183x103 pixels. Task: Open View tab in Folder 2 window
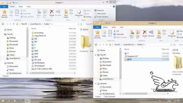pos(122,27)
